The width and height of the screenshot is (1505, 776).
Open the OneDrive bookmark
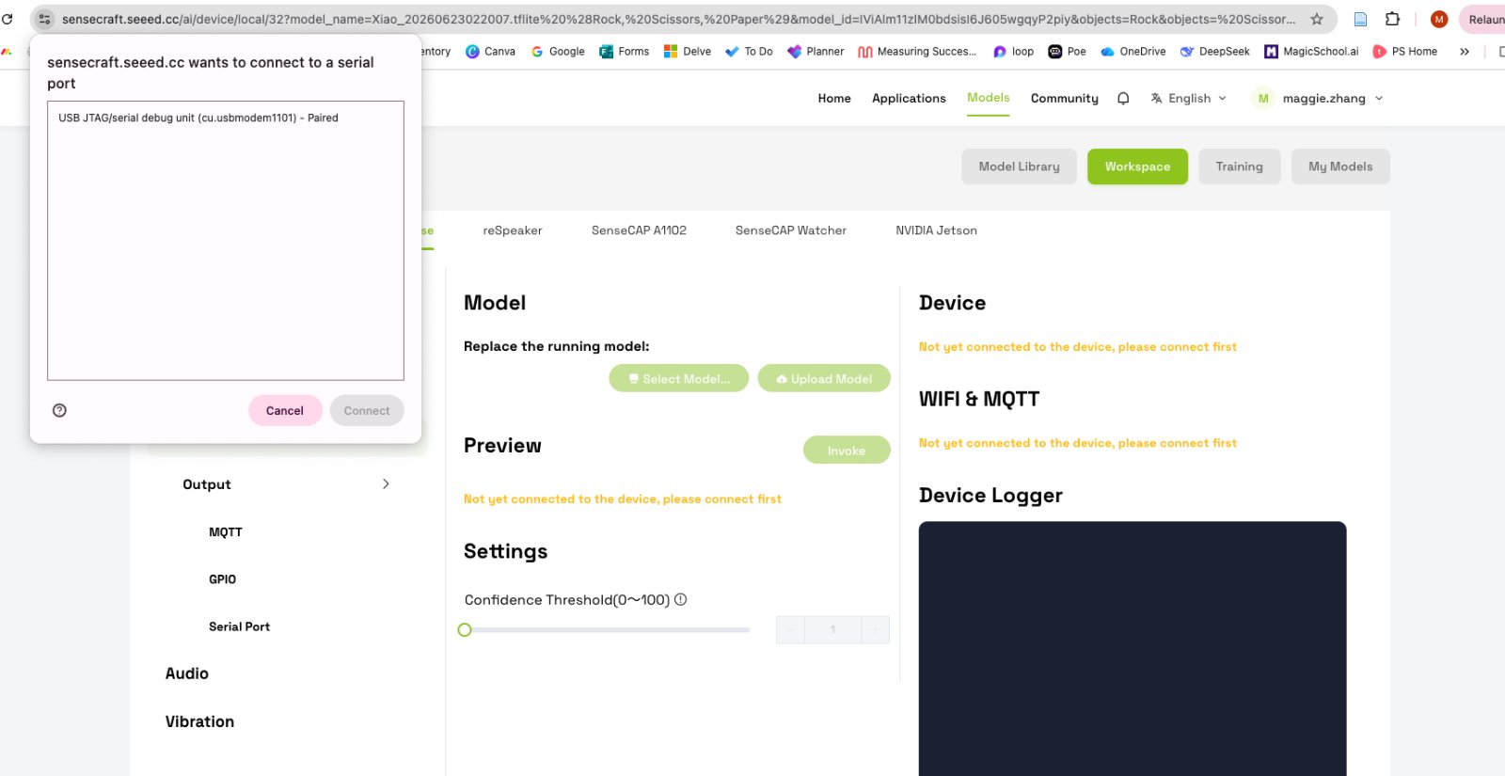(1133, 52)
